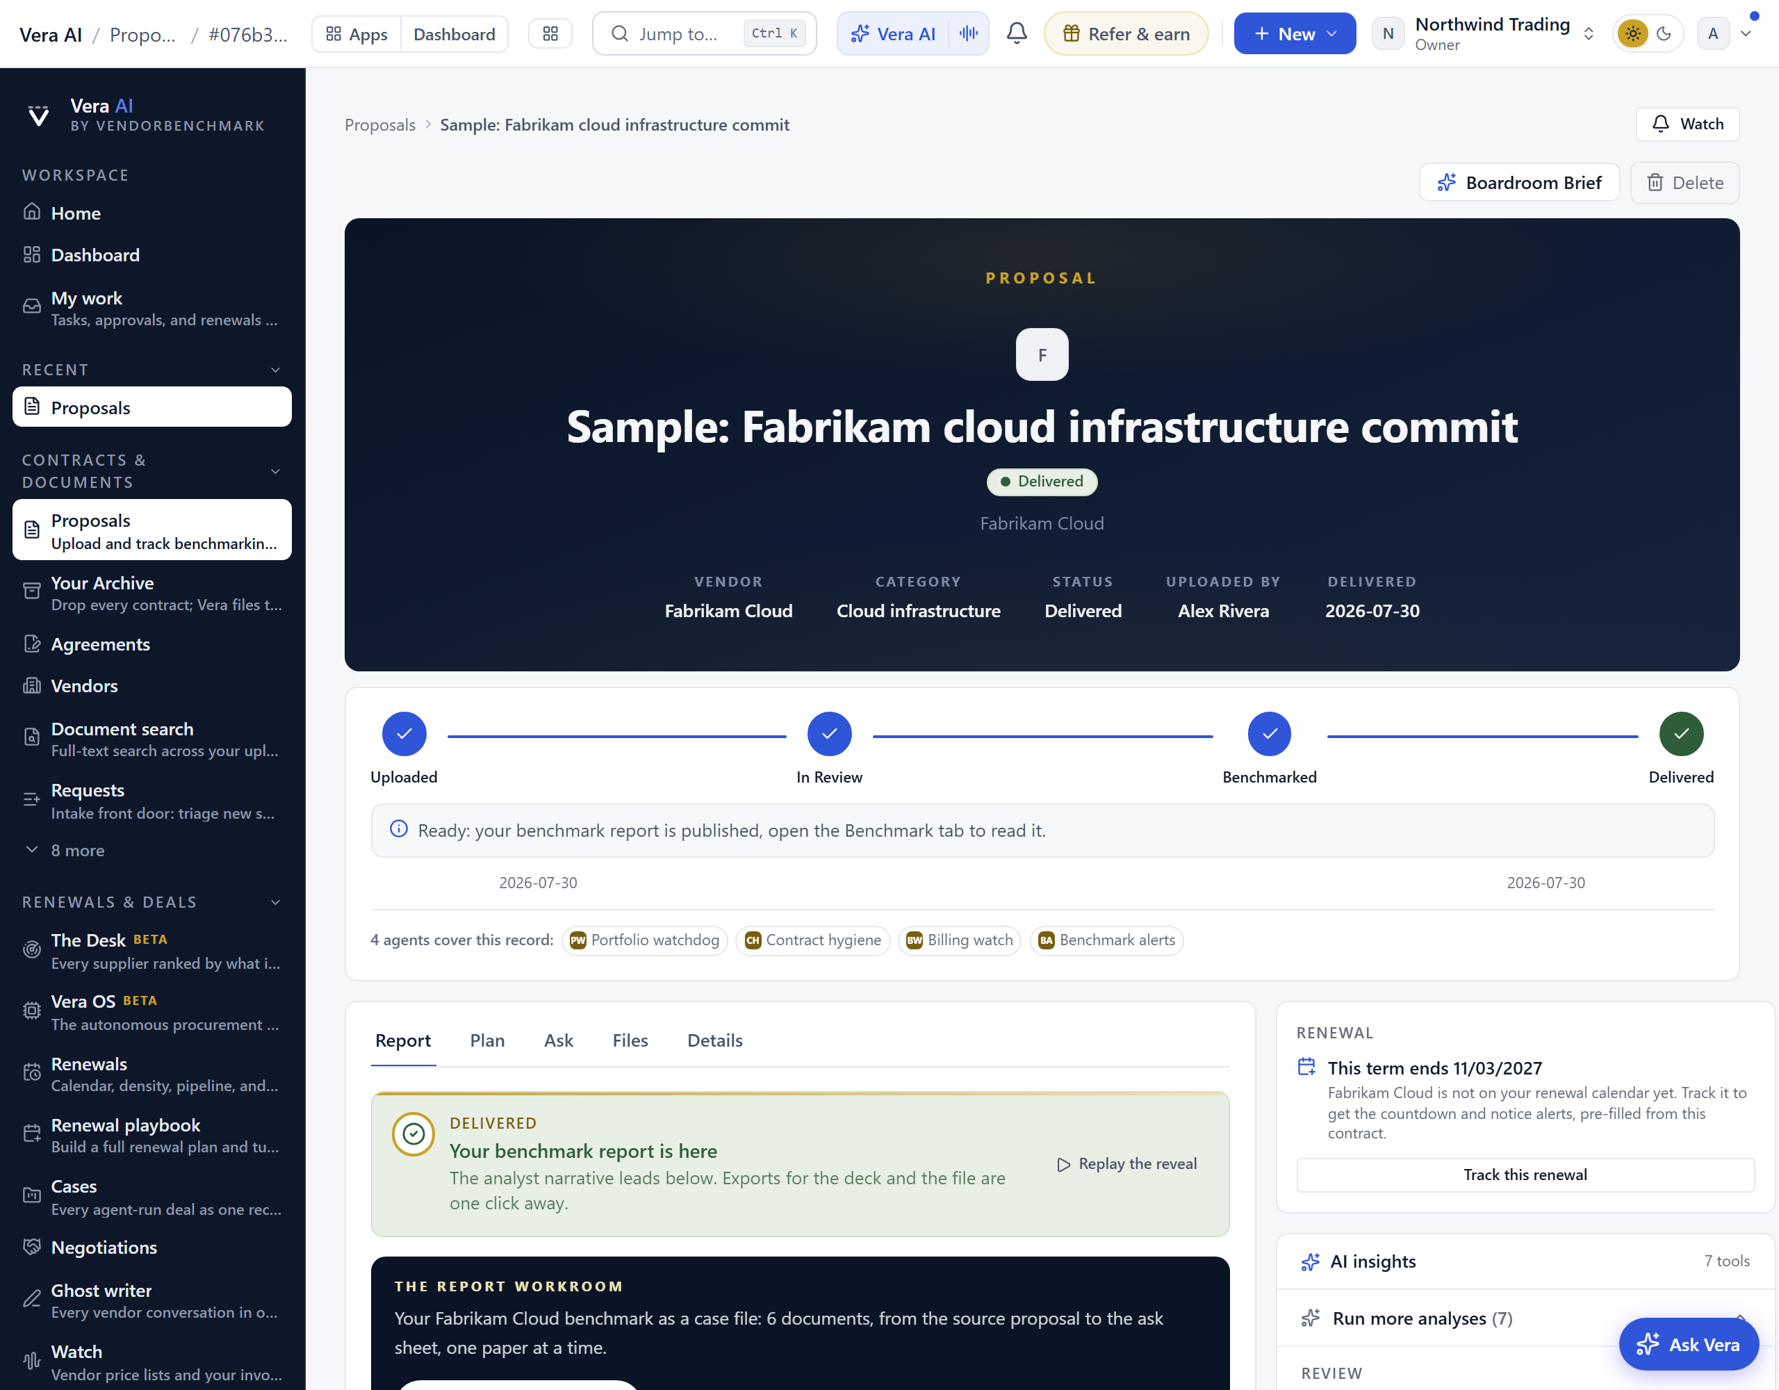Click Replay the reveal
This screenshot has height=1390, width=1779.
tap(1126, 1163)
